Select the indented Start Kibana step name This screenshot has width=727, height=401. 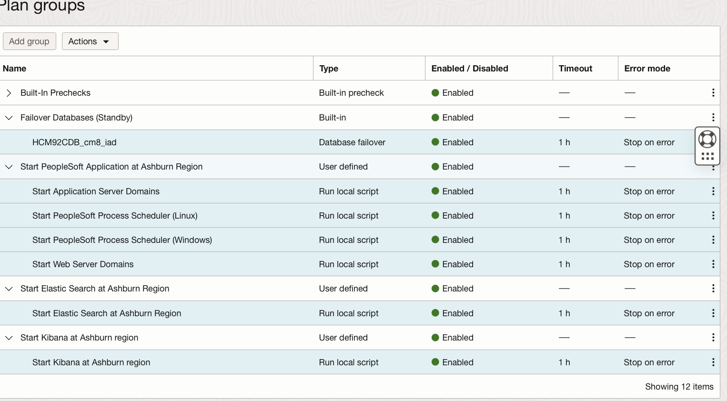click(91, 362)
